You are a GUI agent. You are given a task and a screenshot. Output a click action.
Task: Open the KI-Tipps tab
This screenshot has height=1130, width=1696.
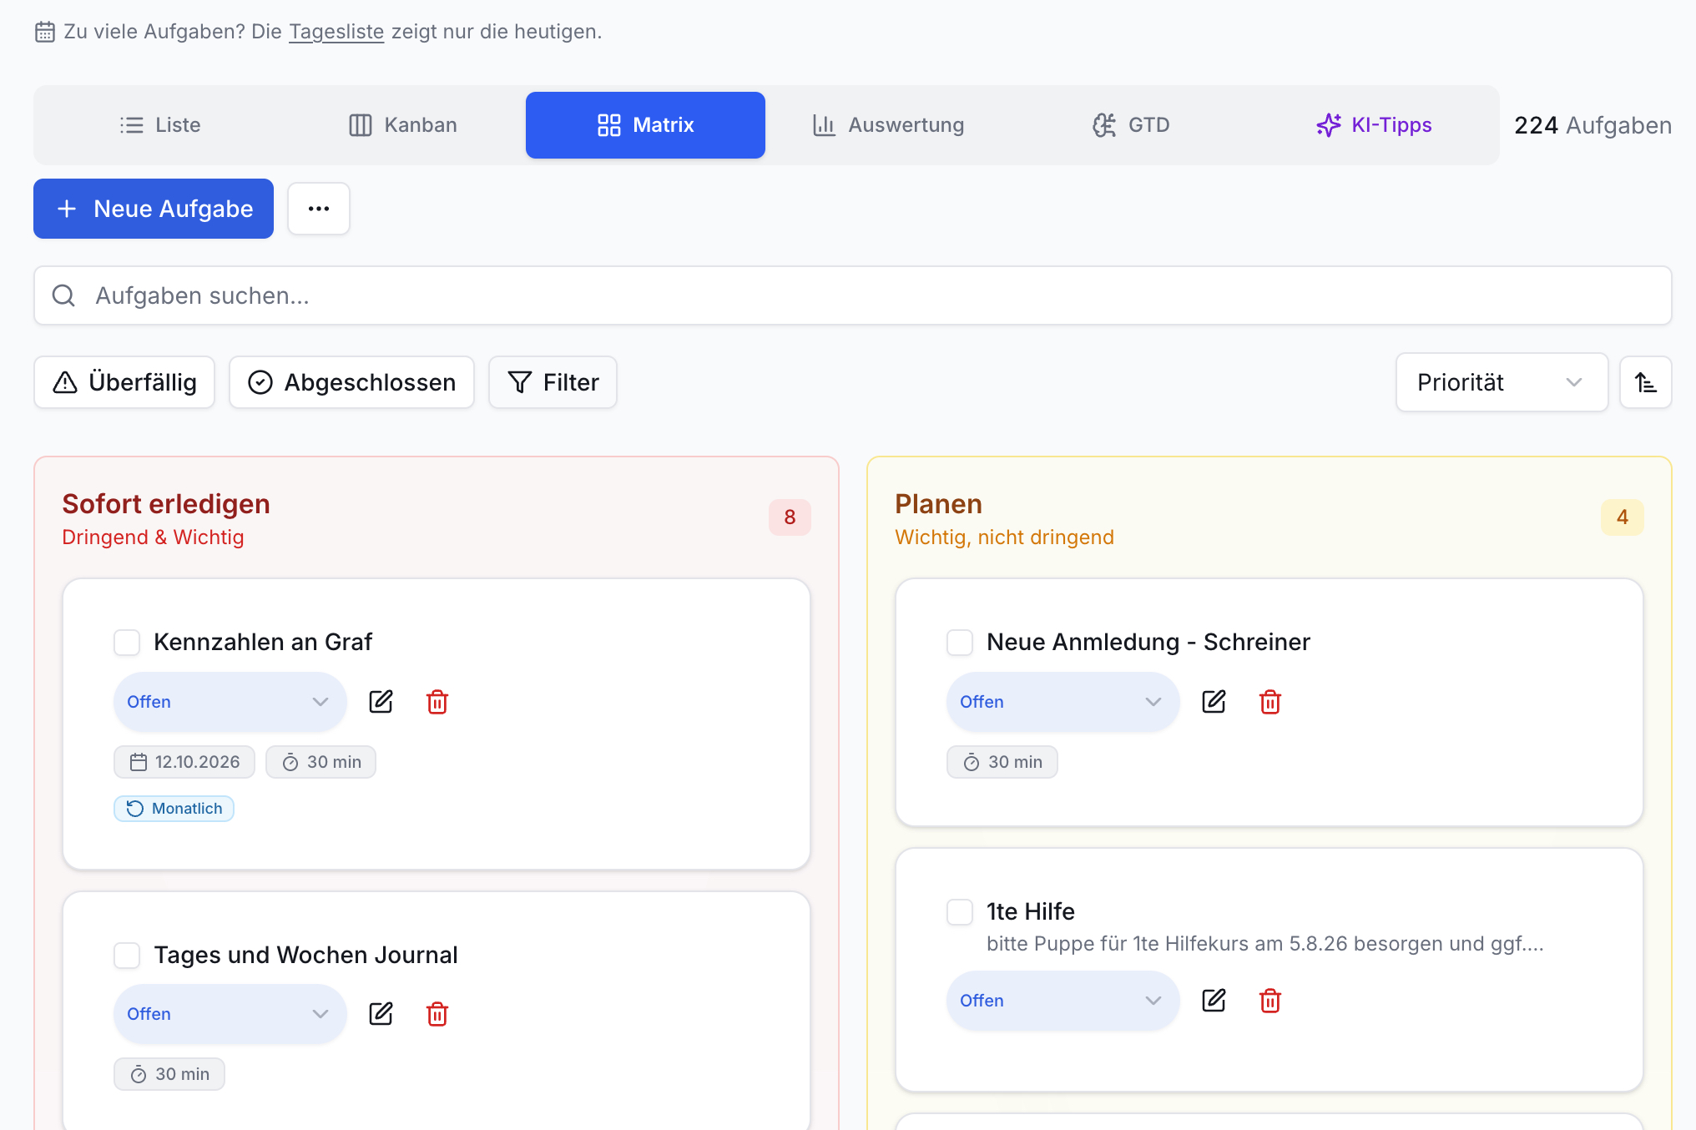pyautogui.click(x=1374, y=125)
